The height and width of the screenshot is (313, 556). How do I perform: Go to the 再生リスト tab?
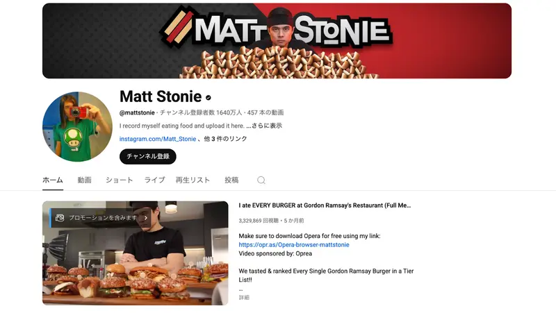coord(193,180)
